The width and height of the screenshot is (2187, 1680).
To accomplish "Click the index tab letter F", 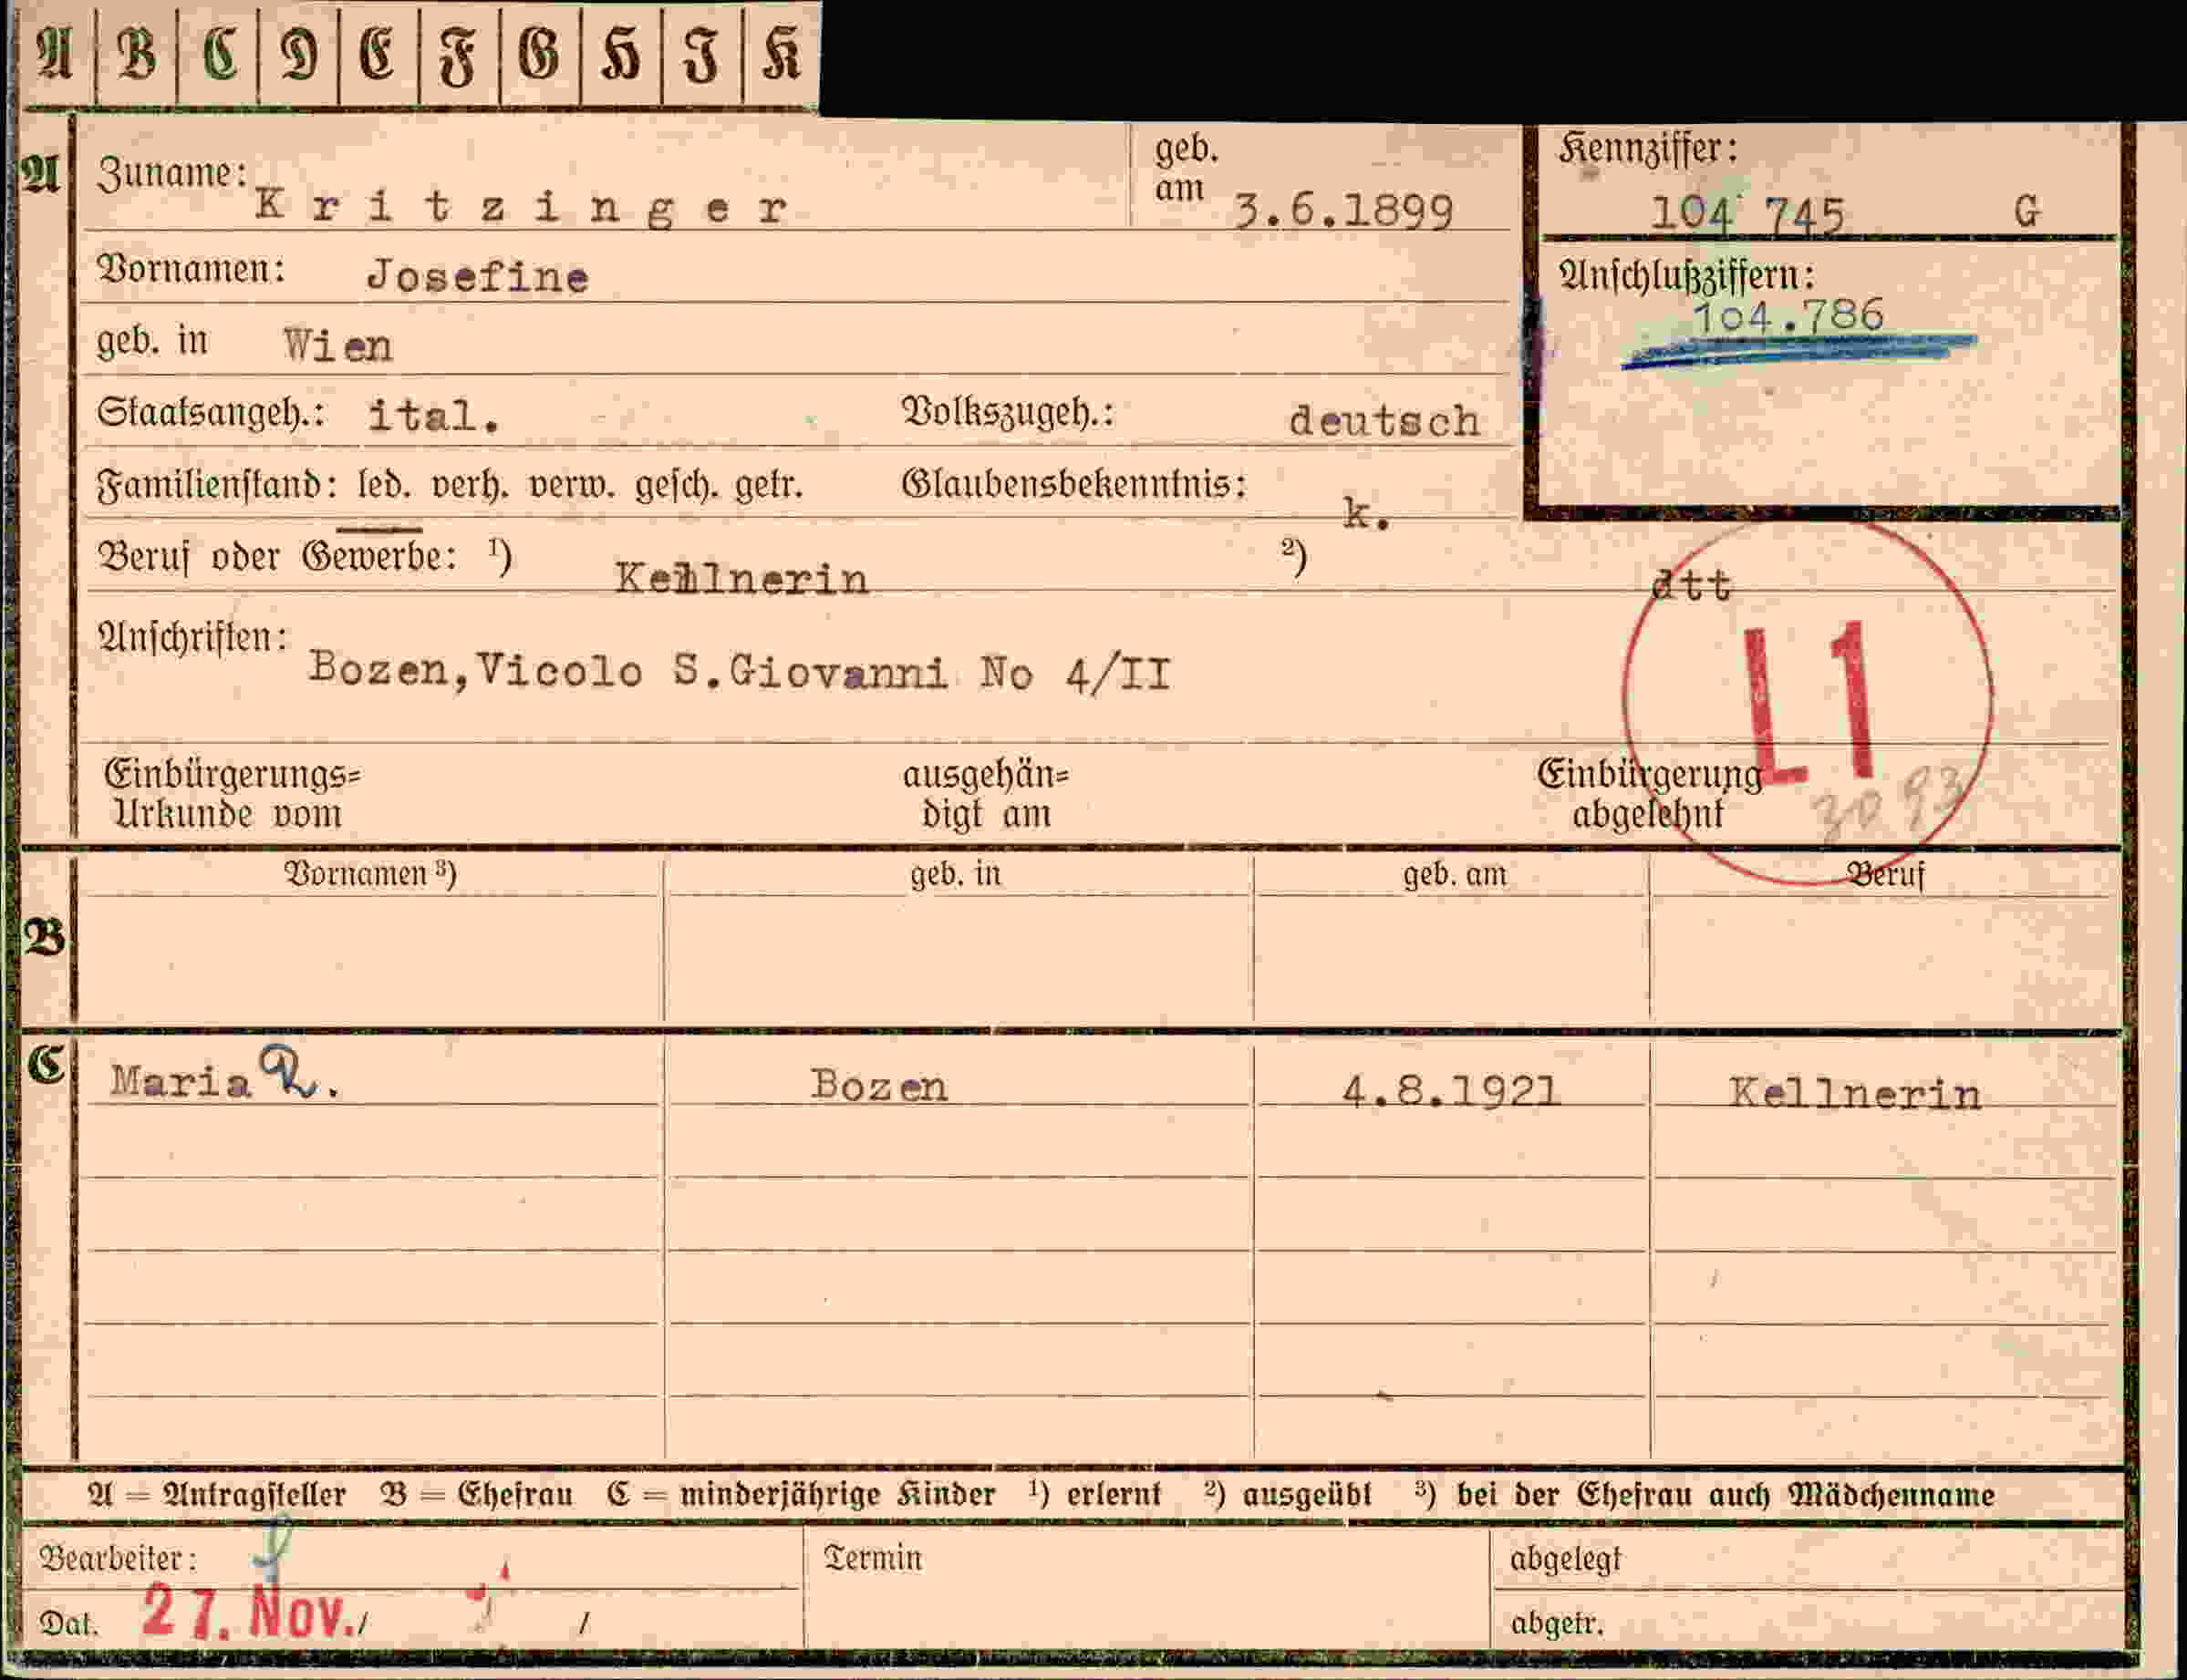I will [460, 54].
